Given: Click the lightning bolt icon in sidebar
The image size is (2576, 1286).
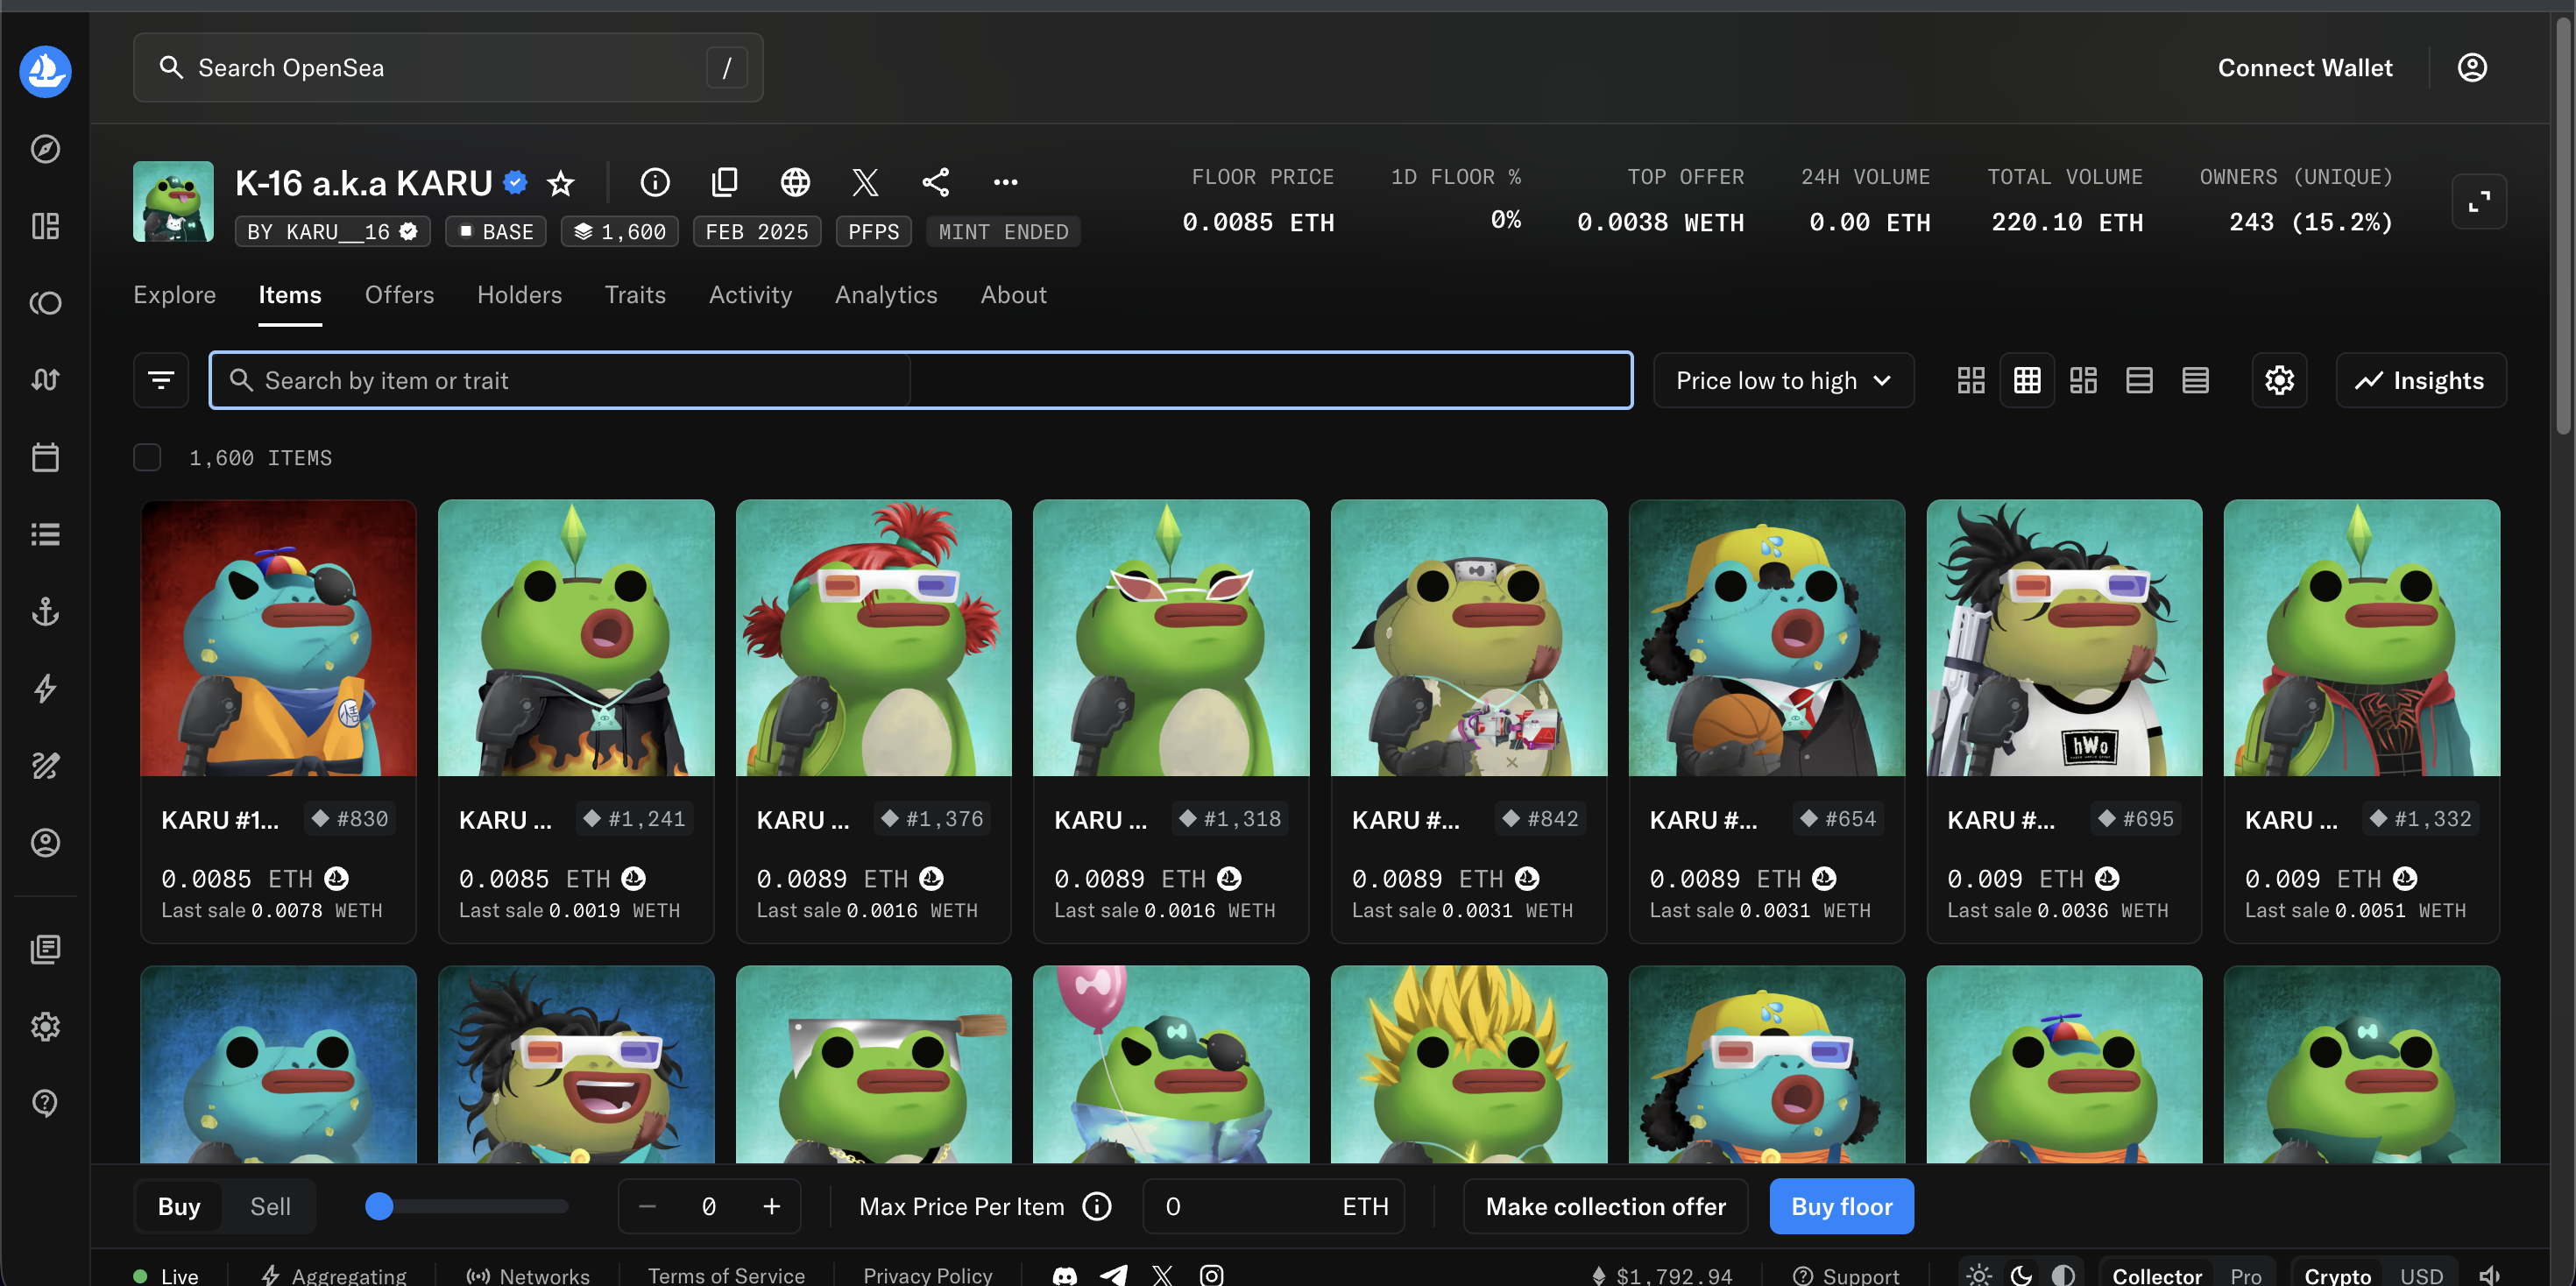Looking at the screenshot, I should click(45, 688).
